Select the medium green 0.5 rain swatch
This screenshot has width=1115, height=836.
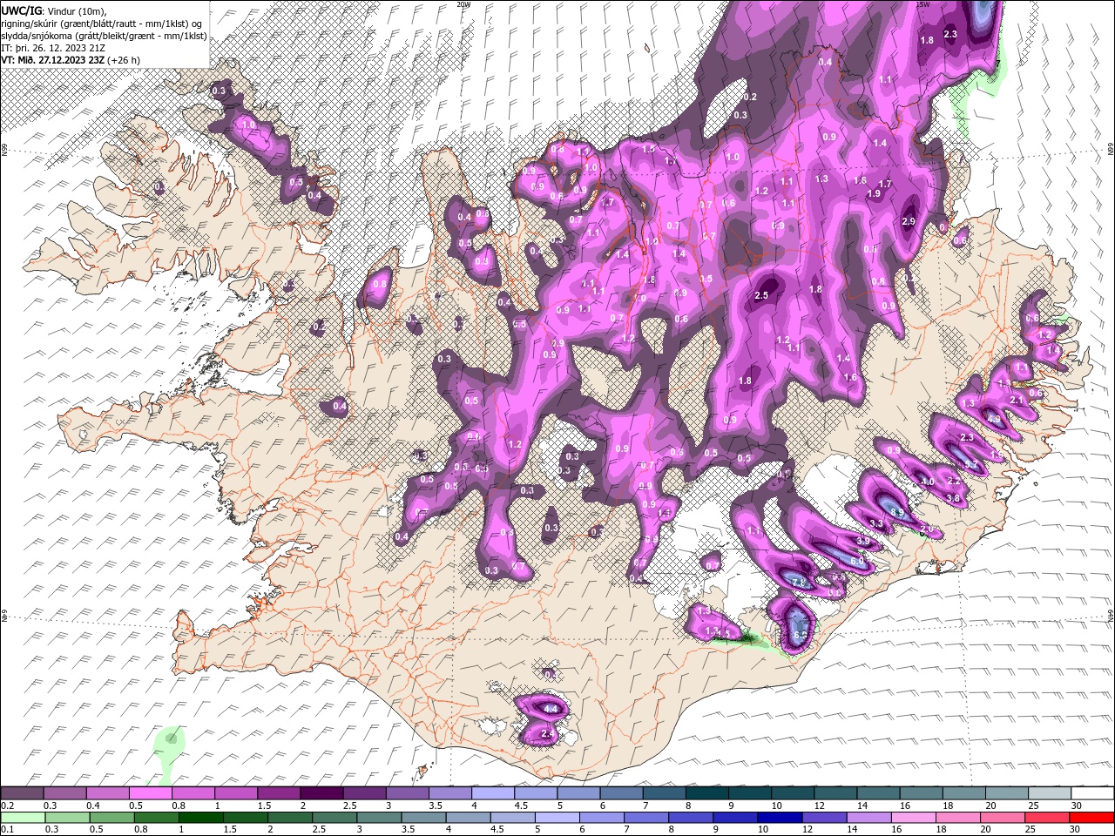(x=111, y=819)
